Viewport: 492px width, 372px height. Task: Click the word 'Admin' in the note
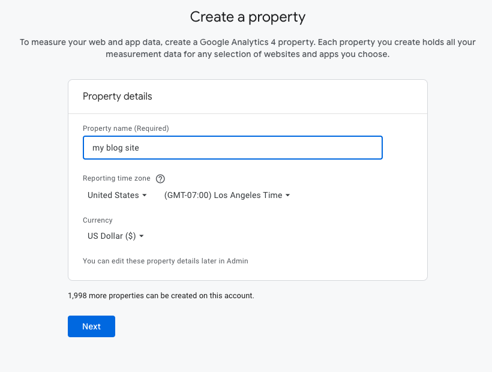tap(238, 261)
